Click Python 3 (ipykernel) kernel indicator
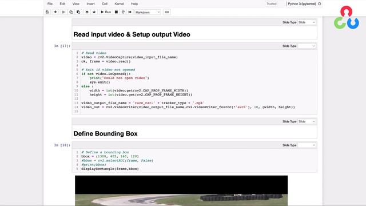Image resolution: width=366 pixels, height=206 pixels. click(x=304, y=4)
